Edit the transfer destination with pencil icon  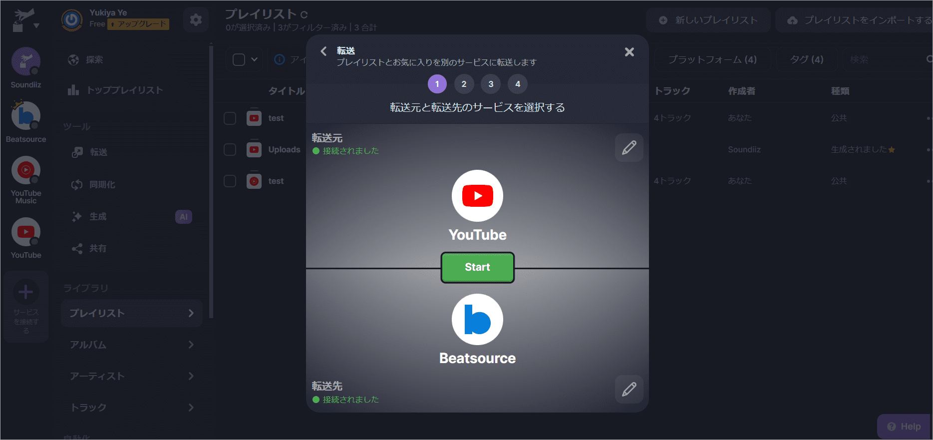pyautogui.click(x=629, y=389)
